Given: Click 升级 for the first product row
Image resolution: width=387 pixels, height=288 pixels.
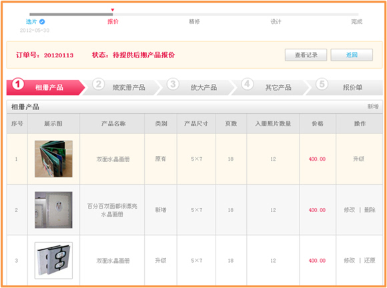Looking at the screenshot, I should (358, 159).
